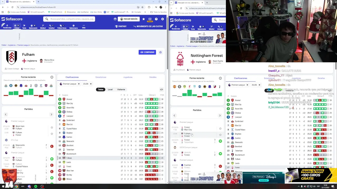
Task: Open Discord from Windows taskbar
Action: 29,186
